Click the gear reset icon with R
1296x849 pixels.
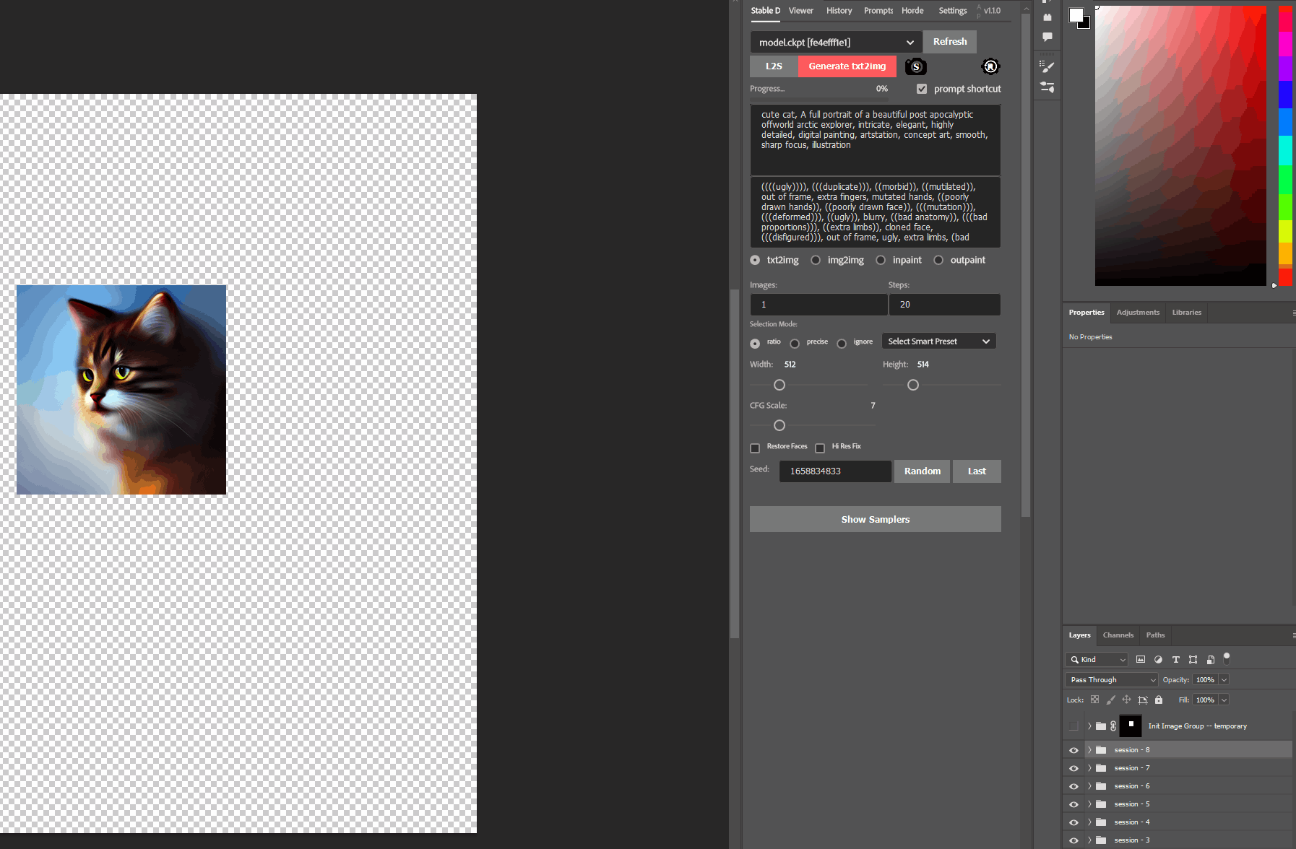coord(990,66)
